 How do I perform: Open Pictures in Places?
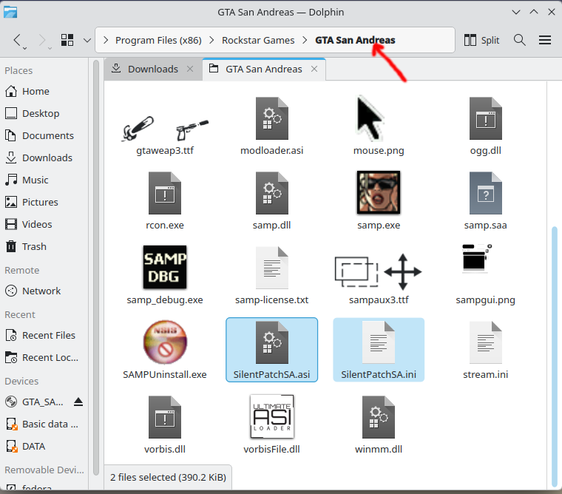[44, 202]
